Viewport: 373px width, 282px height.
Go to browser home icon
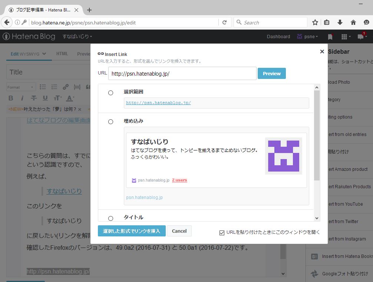pyautogui.click(x=353, y=22)
